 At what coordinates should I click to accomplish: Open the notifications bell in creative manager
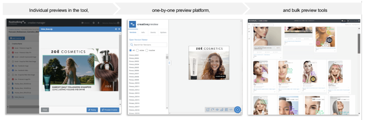(98, 23)
